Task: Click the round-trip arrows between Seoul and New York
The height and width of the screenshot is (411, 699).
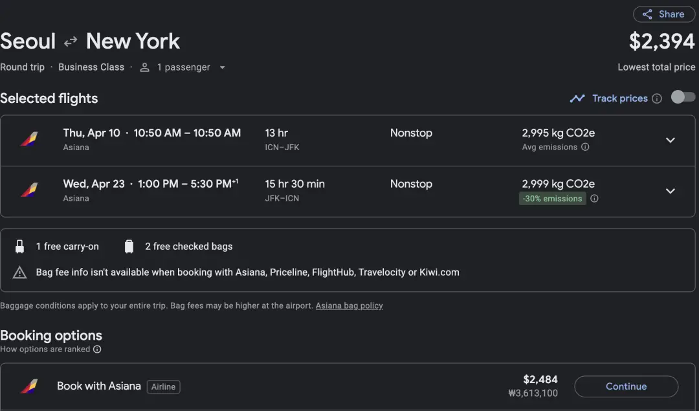Action: [71, 42]
